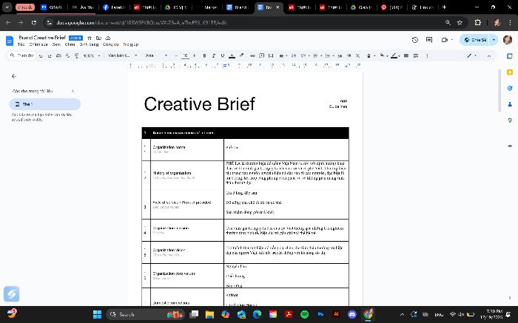Check cloud save status icon
518x323 pixels.
[108, 38]
